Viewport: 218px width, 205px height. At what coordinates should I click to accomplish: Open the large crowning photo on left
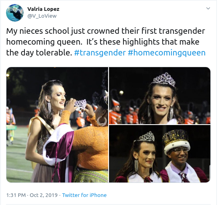click(x=57, y=125)
